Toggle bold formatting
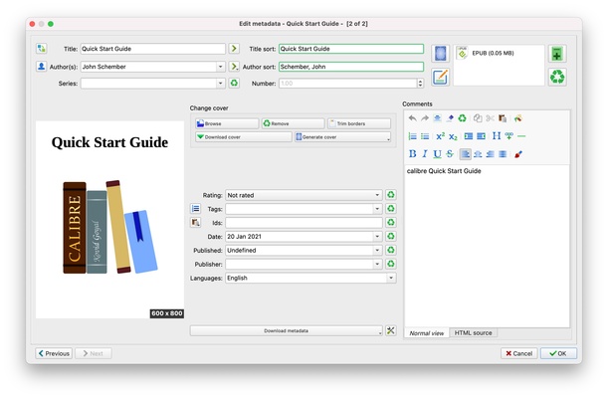608x398 pixels. [413, 154]
